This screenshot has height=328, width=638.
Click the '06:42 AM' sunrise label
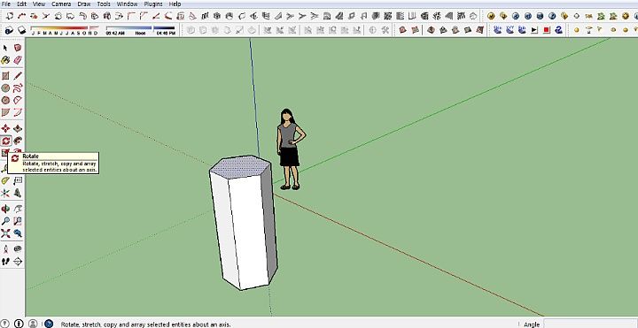pyautogui.click(x=115, y=34)
